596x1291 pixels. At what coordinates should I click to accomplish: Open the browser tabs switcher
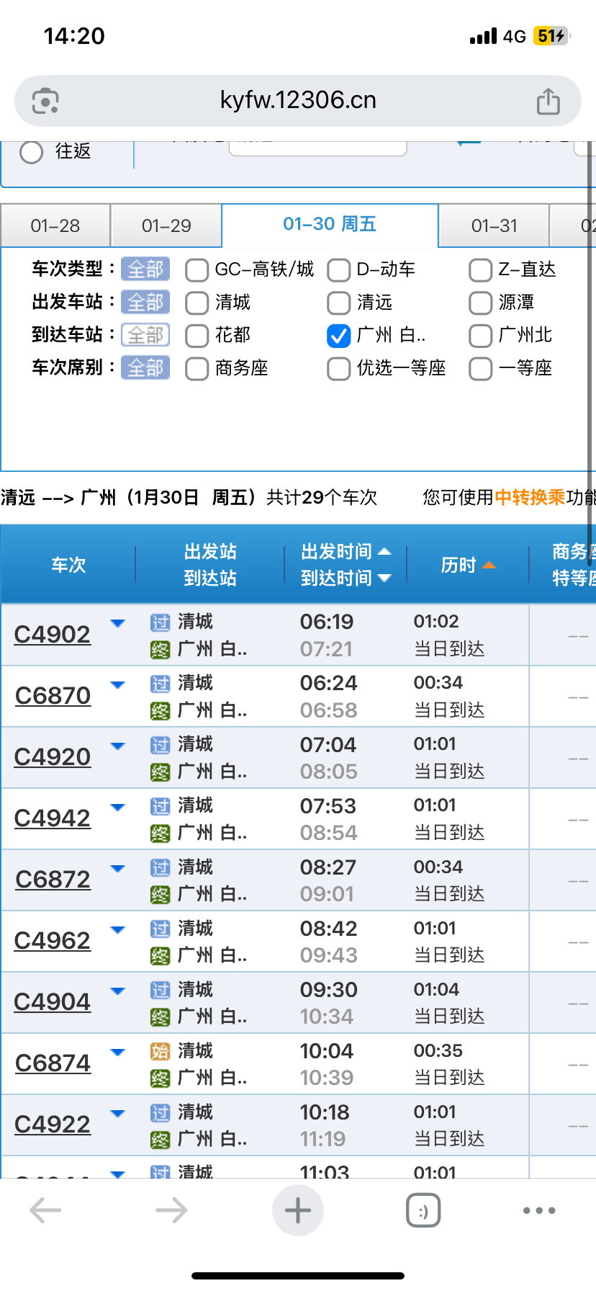(x=423, y=1210)
